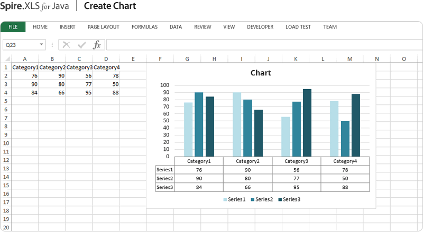
Task: Select the Series2 legend marker
Action: pos(253,199)
